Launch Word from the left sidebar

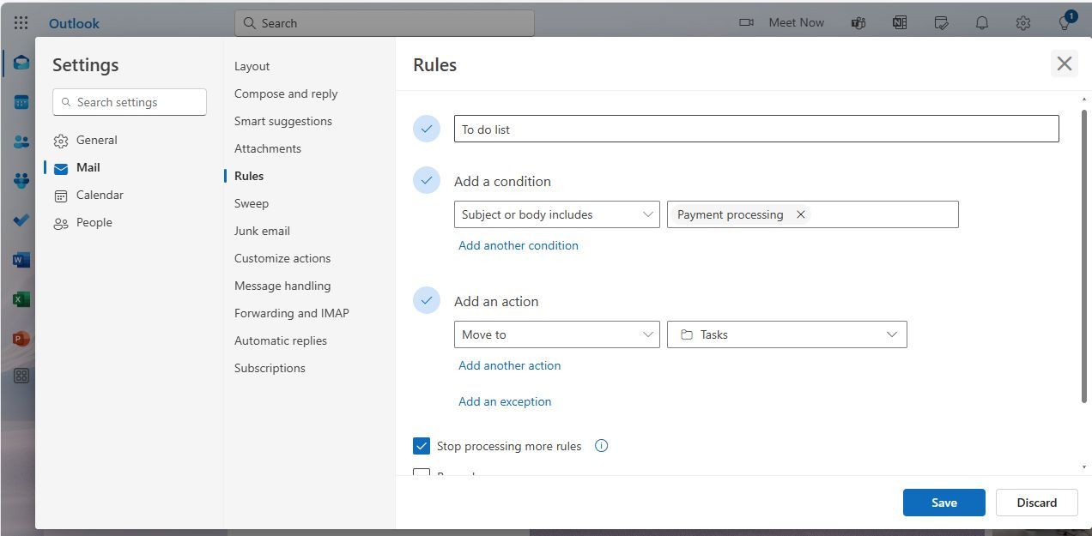[x=21, y=259]
